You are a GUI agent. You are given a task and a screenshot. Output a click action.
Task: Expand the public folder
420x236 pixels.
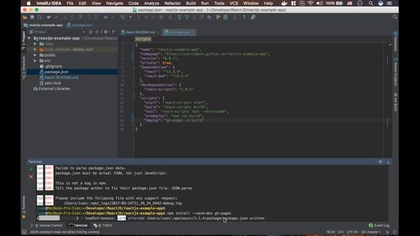pyautogui.click(x=35, y=55)
